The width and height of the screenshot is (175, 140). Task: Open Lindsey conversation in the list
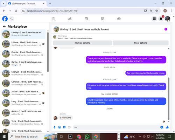coord(23,34)
